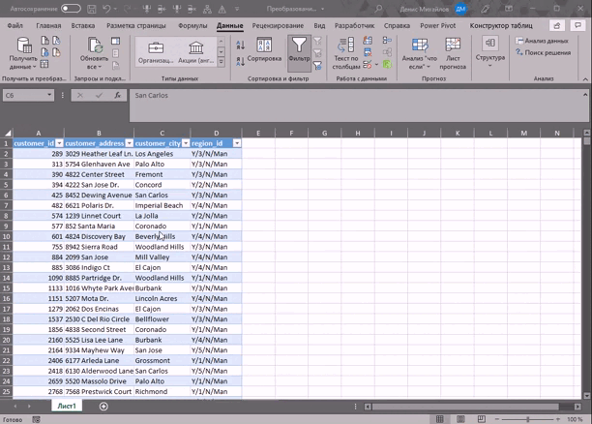Open the Quick Access Toolbar customize arrow
Screen dimensions: 592x424
tap(237, 9)
